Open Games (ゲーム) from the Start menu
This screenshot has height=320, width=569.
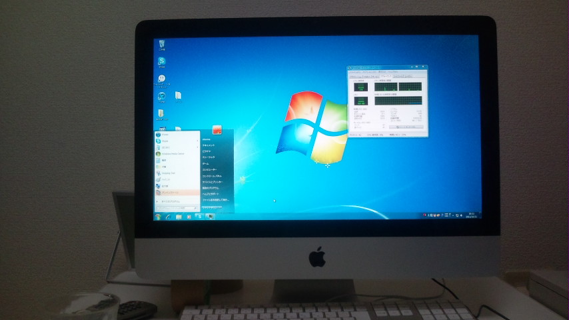pyautogui.click(x=205, y=163)
